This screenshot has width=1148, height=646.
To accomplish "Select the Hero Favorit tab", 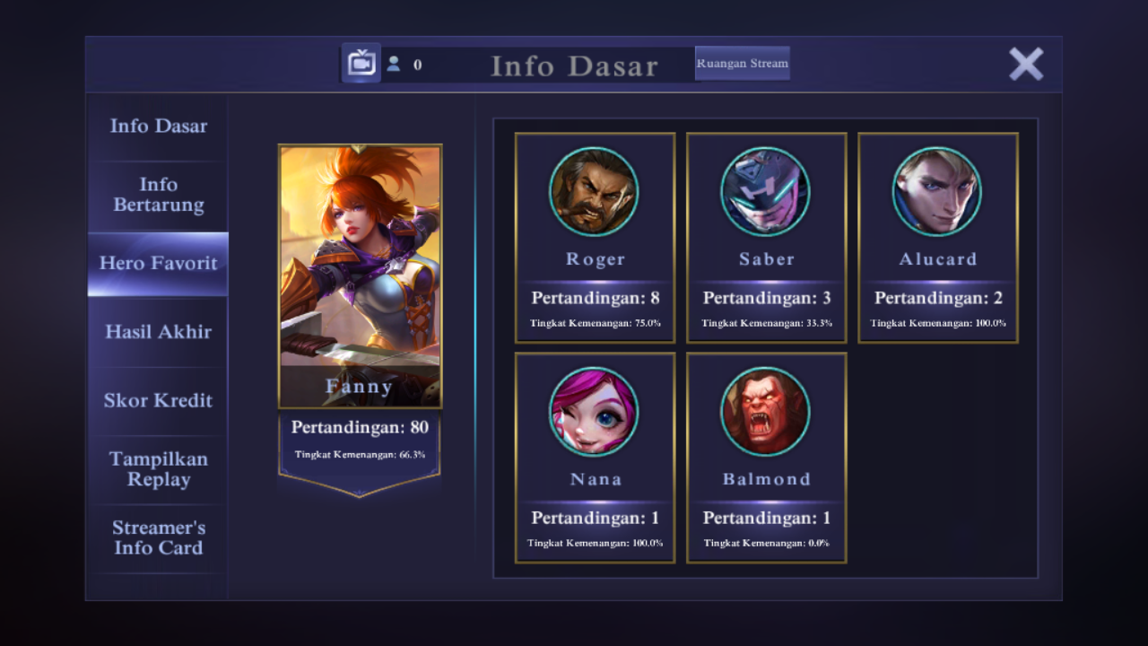I will 159,264.
